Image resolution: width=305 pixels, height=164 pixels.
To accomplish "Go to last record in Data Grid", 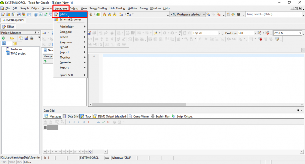I will click(83, 122).
